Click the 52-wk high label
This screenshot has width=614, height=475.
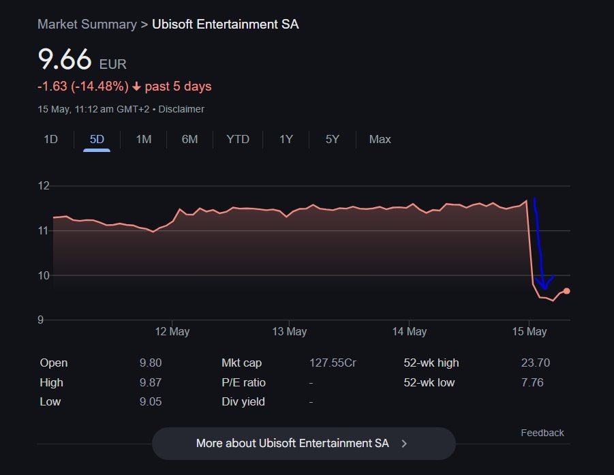[431, 363]
